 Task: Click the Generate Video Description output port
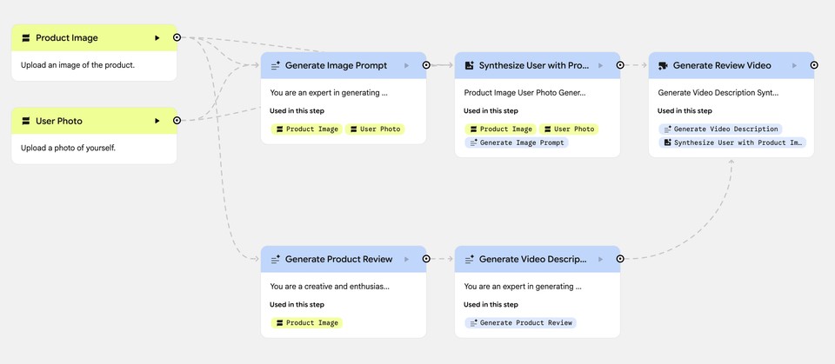620,258
